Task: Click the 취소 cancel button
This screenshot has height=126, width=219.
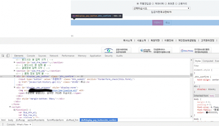Action: pyautogui.click(x=167, y=23)
